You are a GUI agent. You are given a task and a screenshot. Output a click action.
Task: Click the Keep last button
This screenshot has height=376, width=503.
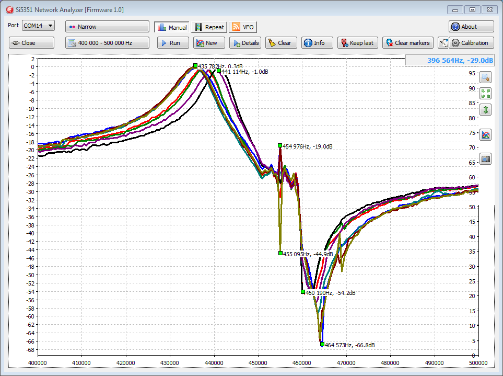click(357, 43)
